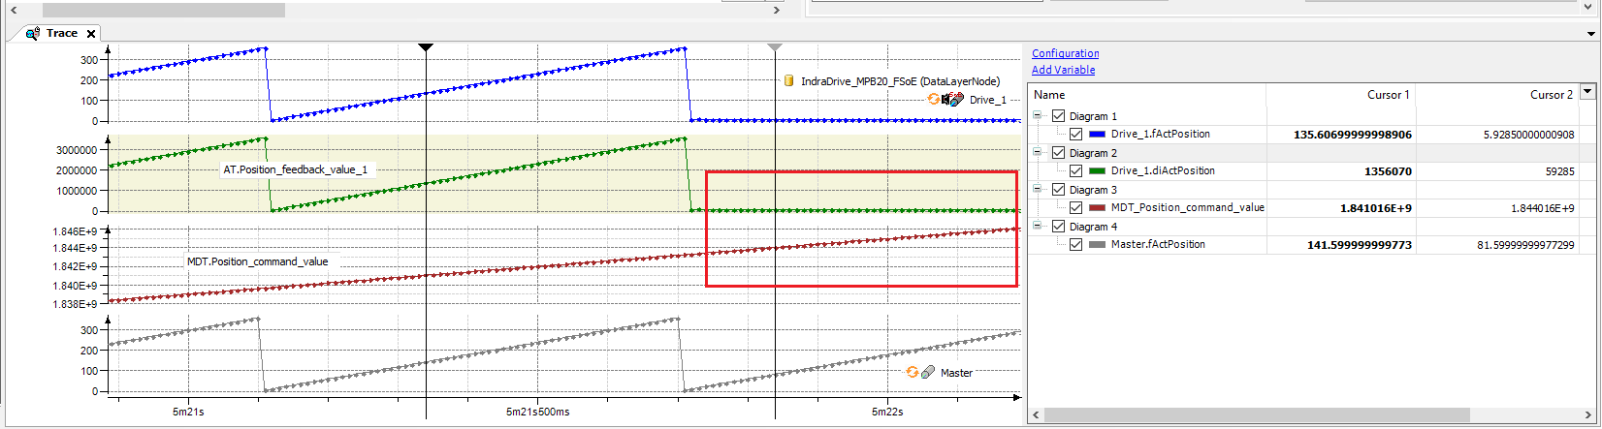The height and width of the screenshot is (429, 1602).
Task: Click the Master axis icon
Action: (927, 372)
